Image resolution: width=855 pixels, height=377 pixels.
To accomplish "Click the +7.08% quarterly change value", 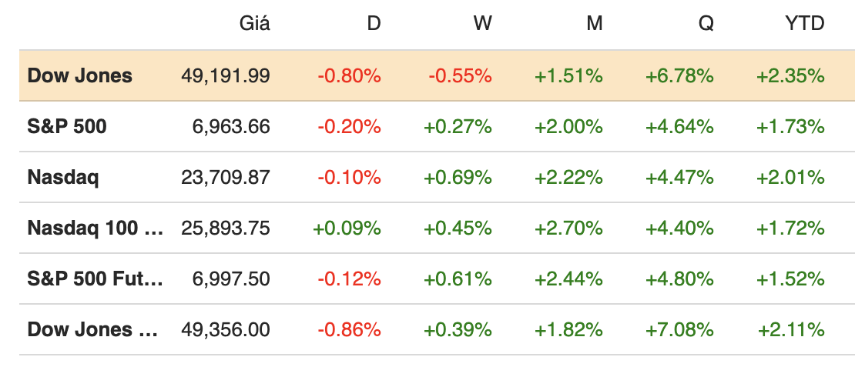I will [x=679, y=329].
